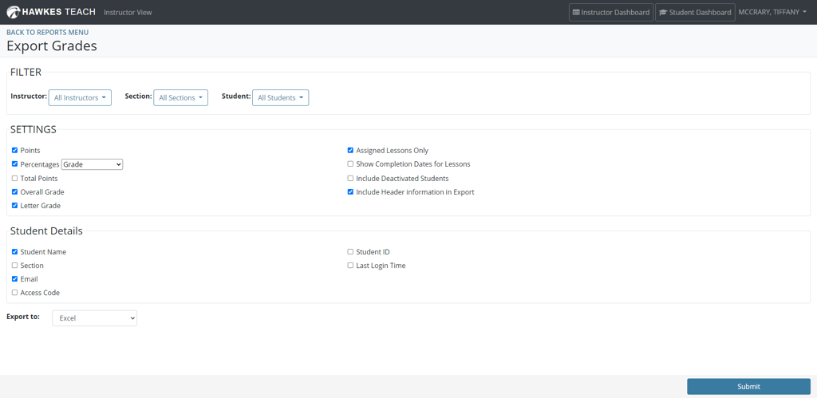Expand the All Sections dropdown
Viewport: 817px width, 398px height.
pos(180,97)
